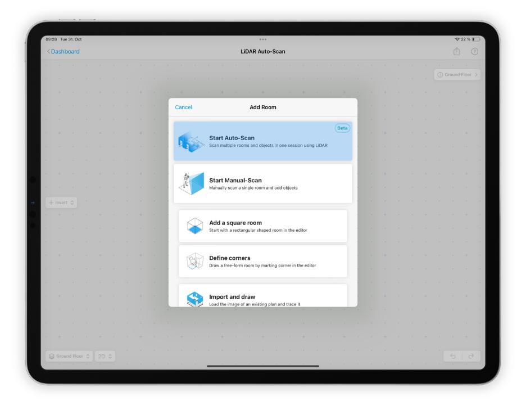Tap the Import and draw icon
This screenshot has width=526, height=405.
click(194, 299)
